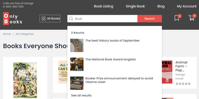Viewport: 199px width, 99px height.
Task: Click the phone number 0-800-600-505
Action: click(13, 7)
